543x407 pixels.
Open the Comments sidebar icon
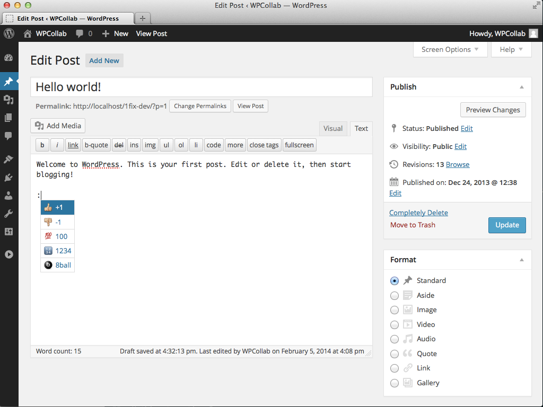8,136
